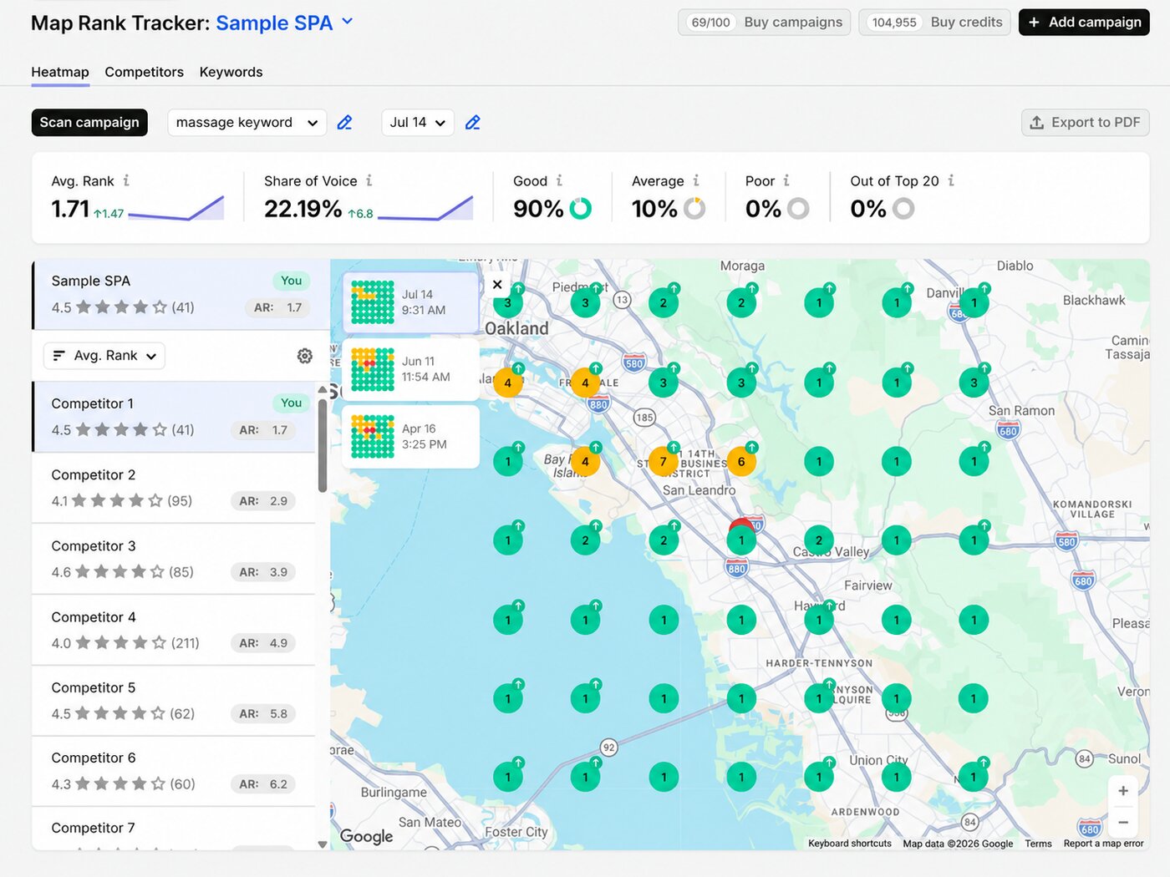Click Export to PDF button
The width and height of the screenshot is (1170, 877).
tap(1086, 123)
